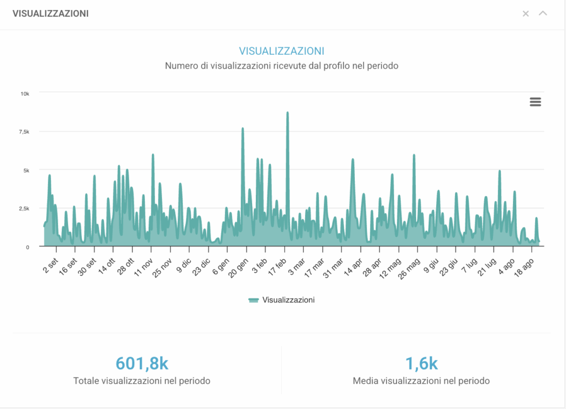This screenshot has height=409, width=566.
Task: Click the 3 mar x-axis date label
Action: point(297,266)
